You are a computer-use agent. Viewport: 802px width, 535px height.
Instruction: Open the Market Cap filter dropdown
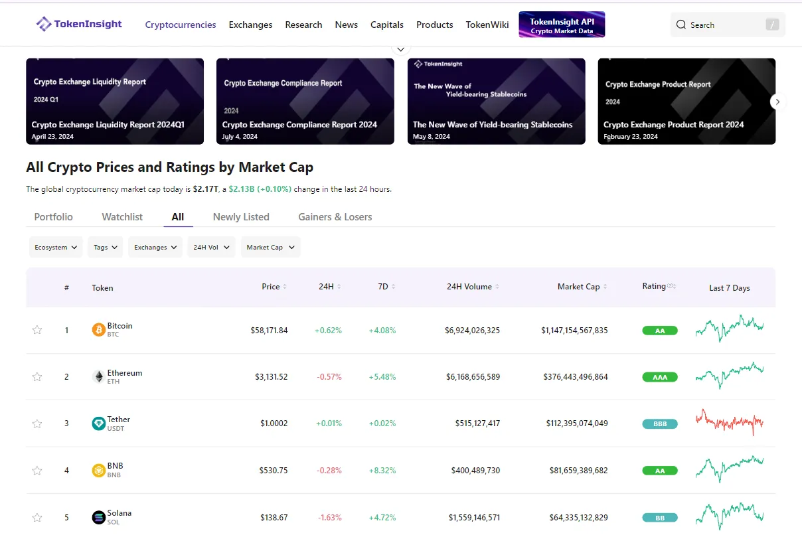click(270, 247)
